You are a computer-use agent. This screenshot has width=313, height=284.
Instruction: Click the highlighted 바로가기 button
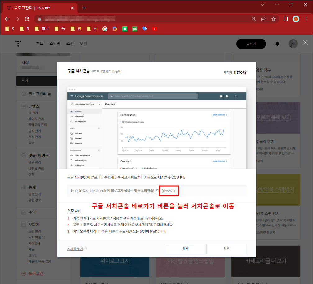169,191
